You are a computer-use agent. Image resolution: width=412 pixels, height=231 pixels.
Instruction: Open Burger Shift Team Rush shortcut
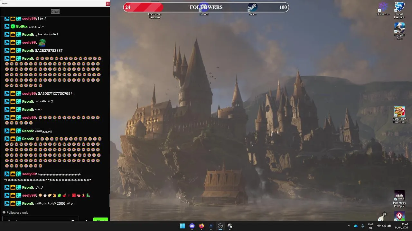pos(399,115)
